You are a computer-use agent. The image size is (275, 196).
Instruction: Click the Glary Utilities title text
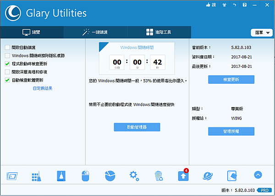click(56, 13)
